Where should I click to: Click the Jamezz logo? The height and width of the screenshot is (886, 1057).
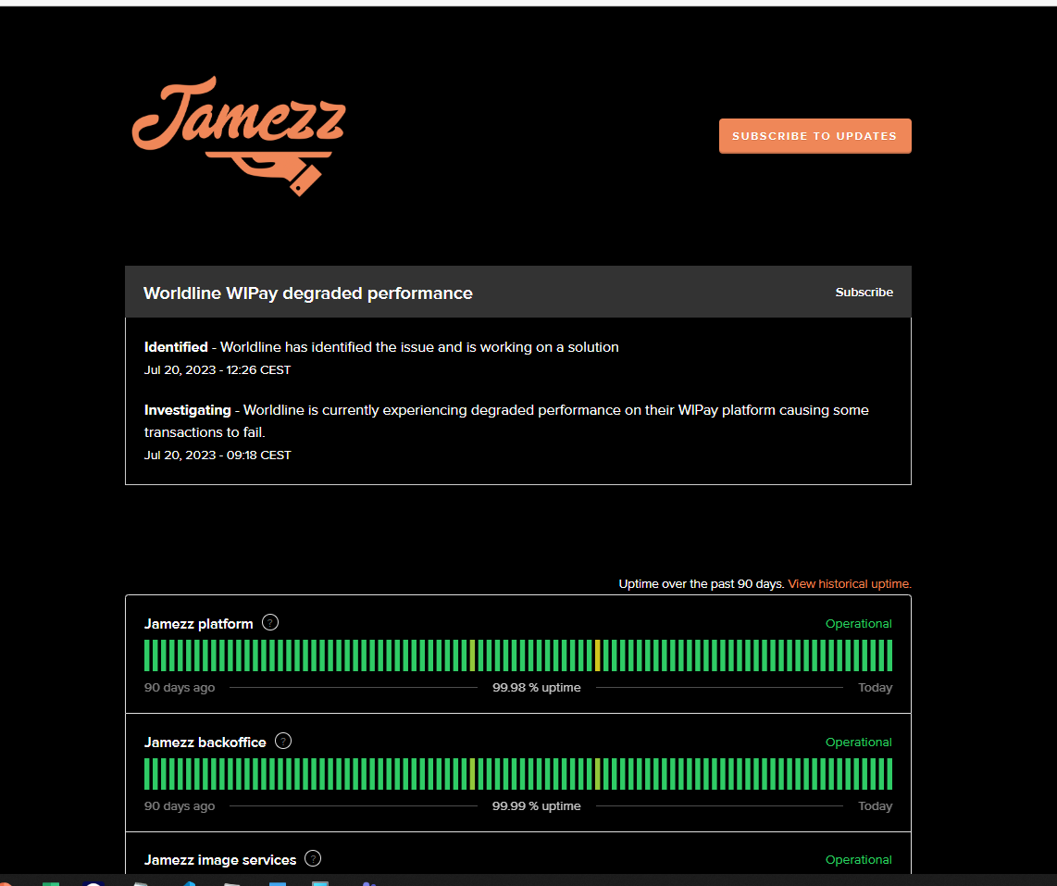click(239, 135)
